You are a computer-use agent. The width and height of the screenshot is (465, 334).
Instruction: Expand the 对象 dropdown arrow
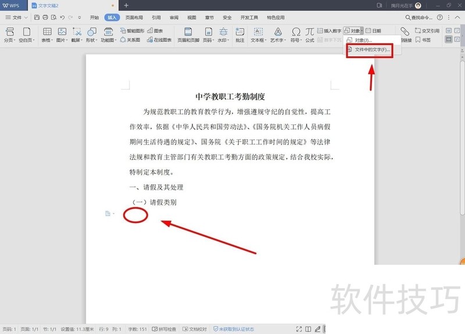coord(362,31)
